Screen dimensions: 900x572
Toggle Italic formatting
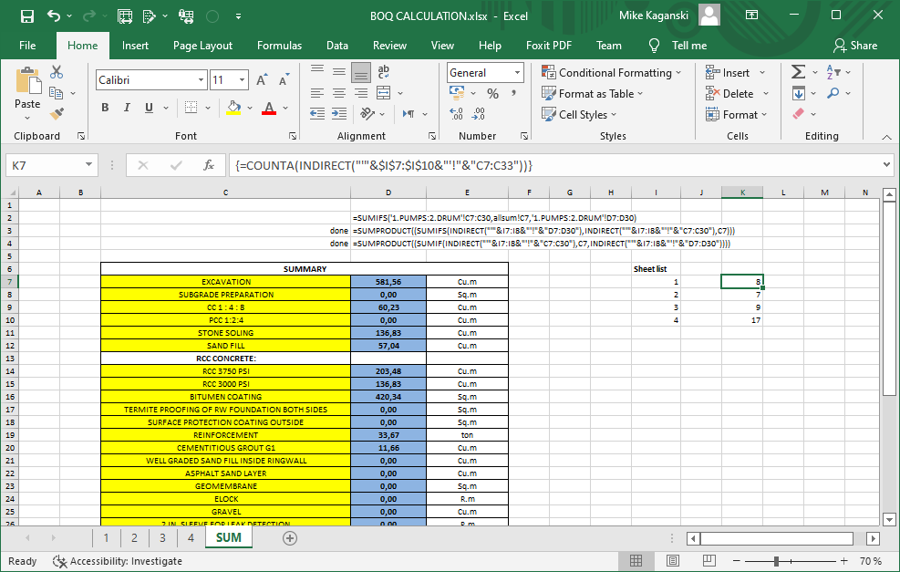pyautogui.click(x=127, y=108)
